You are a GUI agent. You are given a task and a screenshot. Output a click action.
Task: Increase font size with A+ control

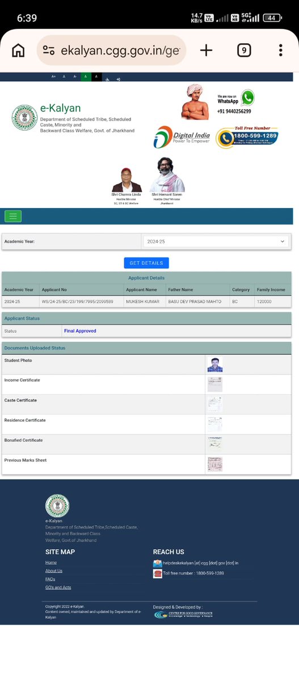54,77
